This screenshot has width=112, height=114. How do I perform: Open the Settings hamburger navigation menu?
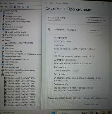point(51,3)
